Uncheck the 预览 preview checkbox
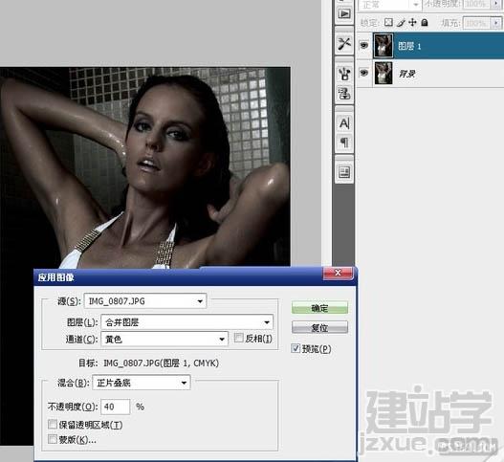The width and height of the screenshot is (504, 462). tap(296, 348)
